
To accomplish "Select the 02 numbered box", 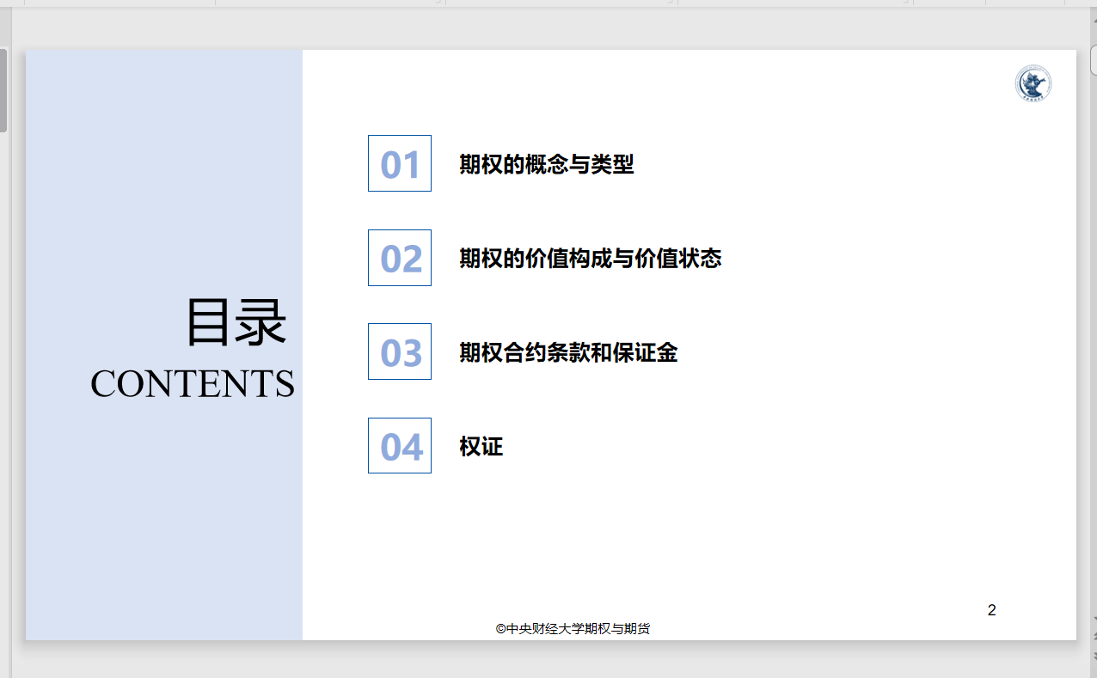I will [400, 258].
